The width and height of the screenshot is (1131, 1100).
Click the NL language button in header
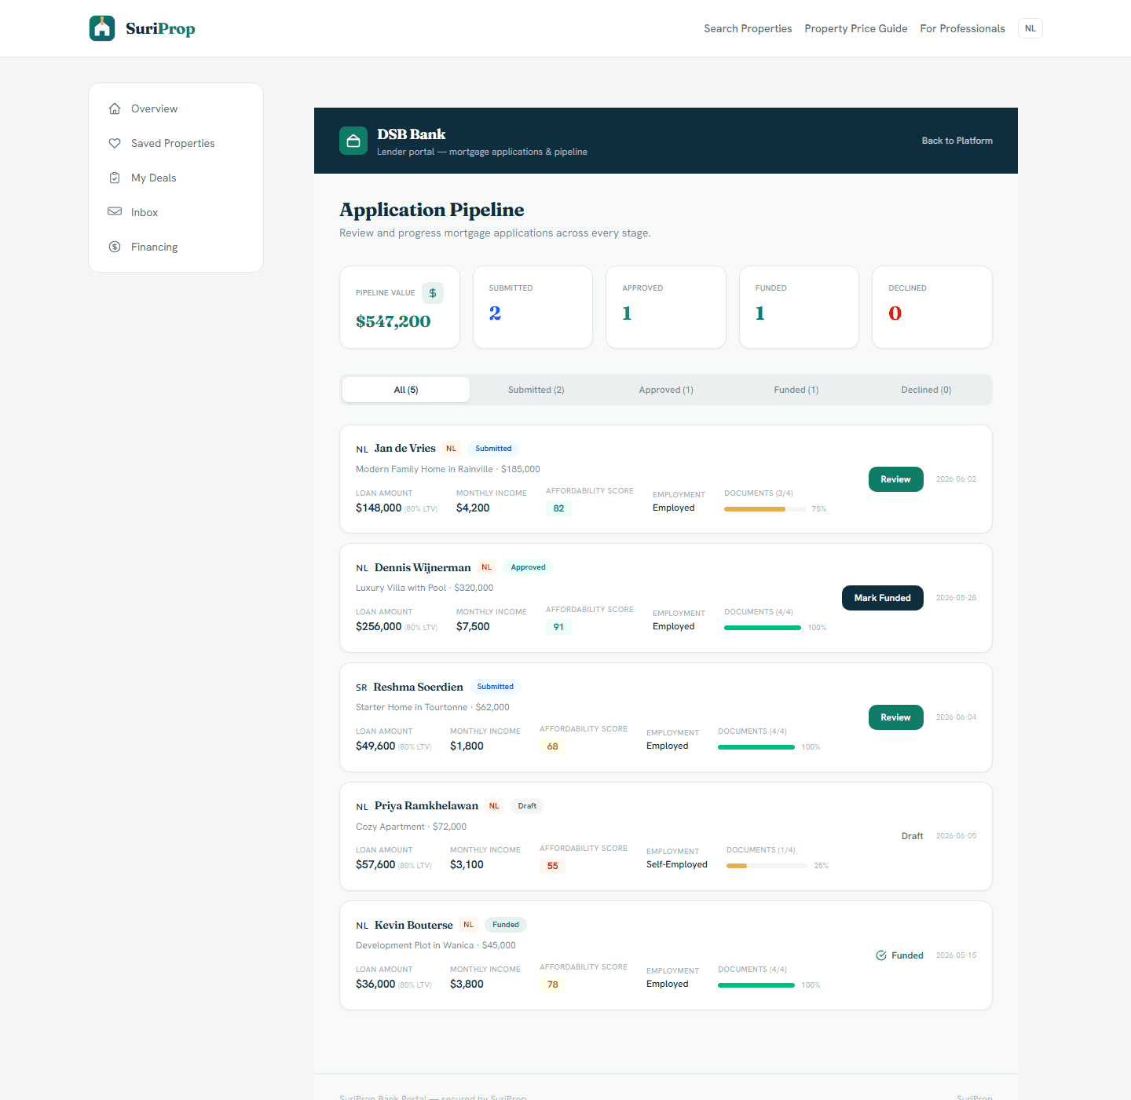pos(1030,28)
